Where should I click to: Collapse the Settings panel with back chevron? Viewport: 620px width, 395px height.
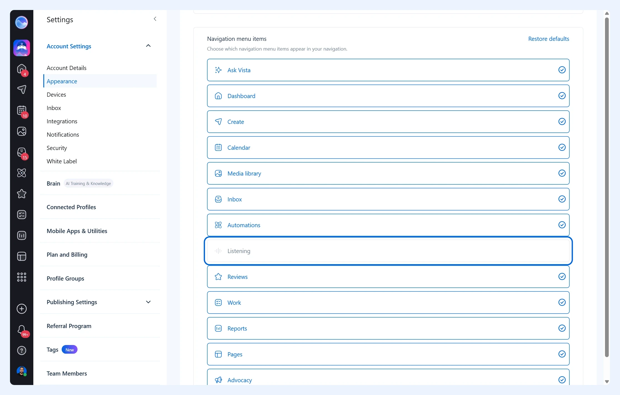155,19
